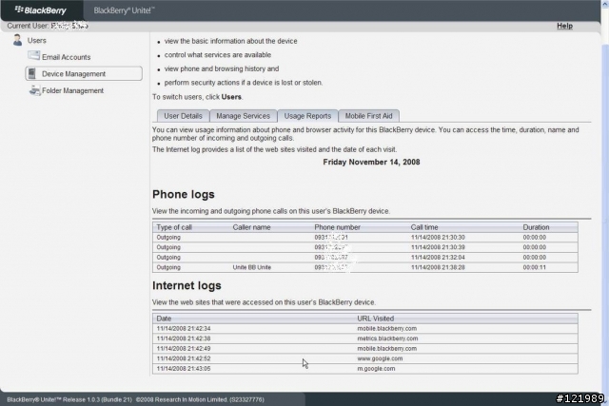Click the Internet logs heading

pyautogui.click(x=187, y=285)
